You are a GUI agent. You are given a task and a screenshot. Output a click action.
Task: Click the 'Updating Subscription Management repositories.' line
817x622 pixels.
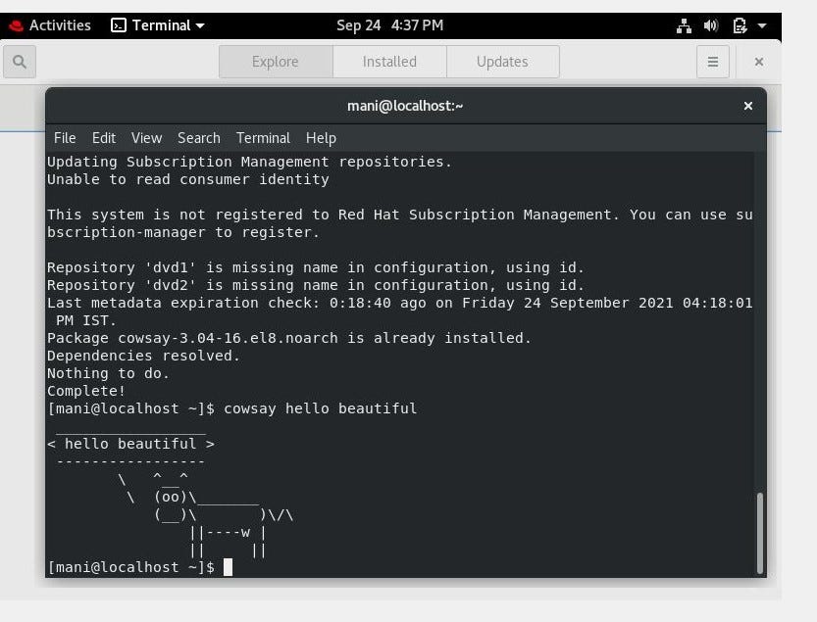pyautogui.click(x=249, y=162)
